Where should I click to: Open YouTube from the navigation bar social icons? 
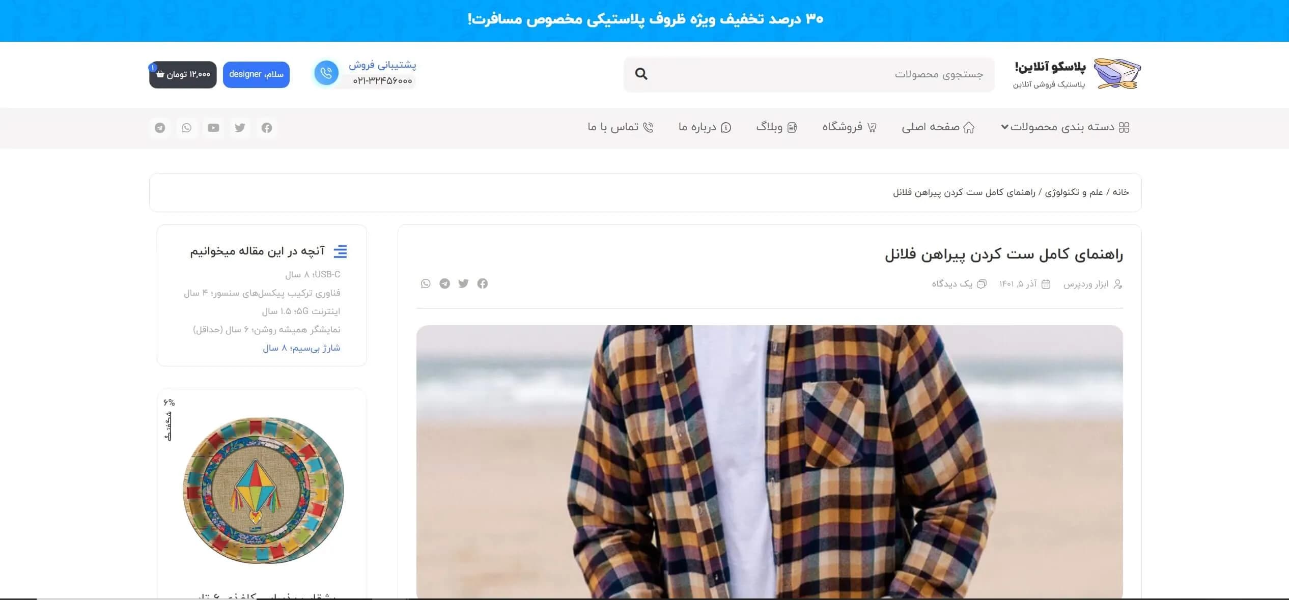213,128
